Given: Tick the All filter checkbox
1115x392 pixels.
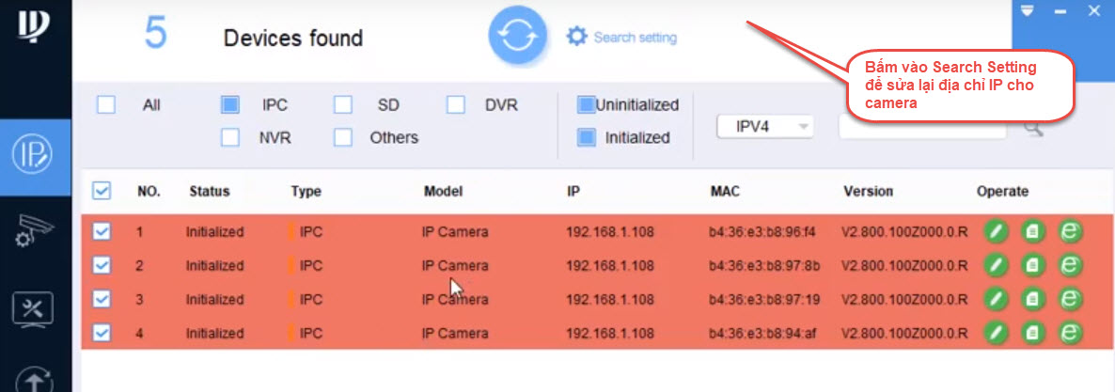Looking at the screenshot, I should click(106, 105).
